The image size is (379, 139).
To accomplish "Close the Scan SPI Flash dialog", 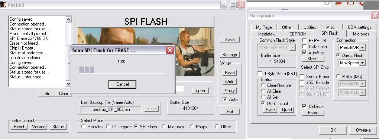I will 170,50.
